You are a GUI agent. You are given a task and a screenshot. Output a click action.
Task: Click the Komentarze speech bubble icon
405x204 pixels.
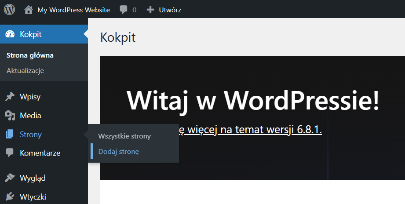pos(10,153)
